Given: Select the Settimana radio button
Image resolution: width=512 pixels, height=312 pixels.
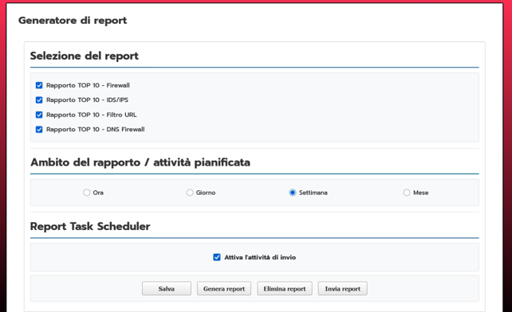Looking at the screenshot, I should pyautogui.click(x=293, y=193).
